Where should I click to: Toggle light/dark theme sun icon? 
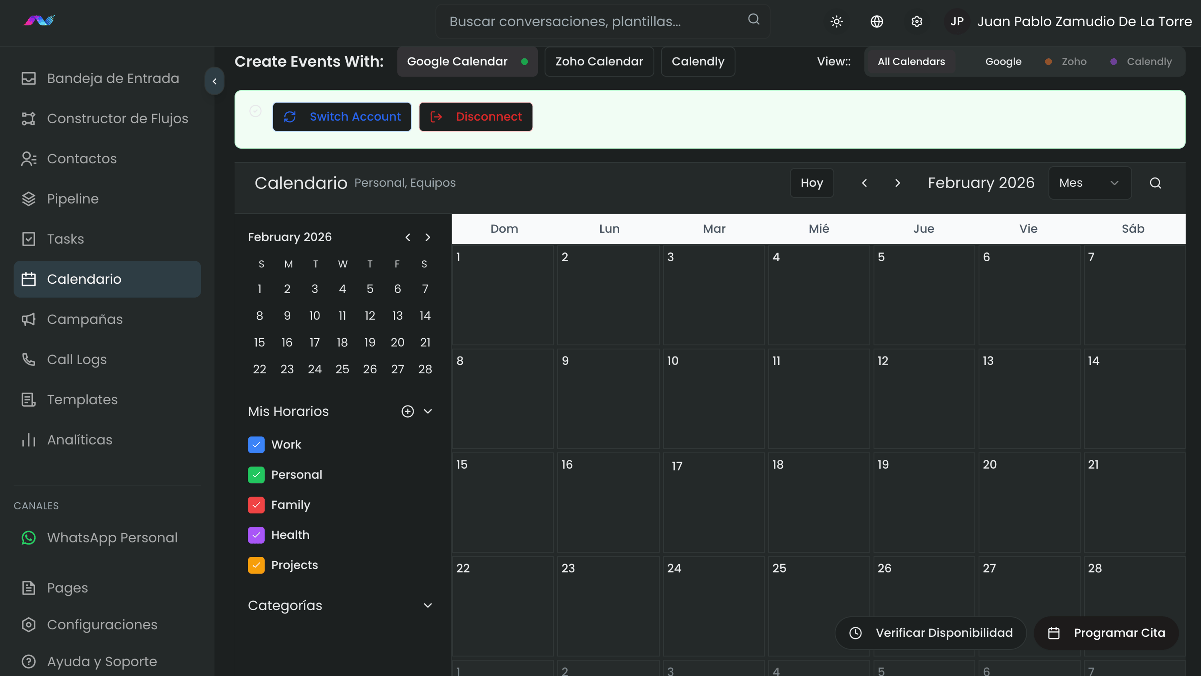837,21
